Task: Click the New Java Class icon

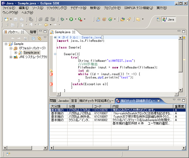Action: click(110, 19)
